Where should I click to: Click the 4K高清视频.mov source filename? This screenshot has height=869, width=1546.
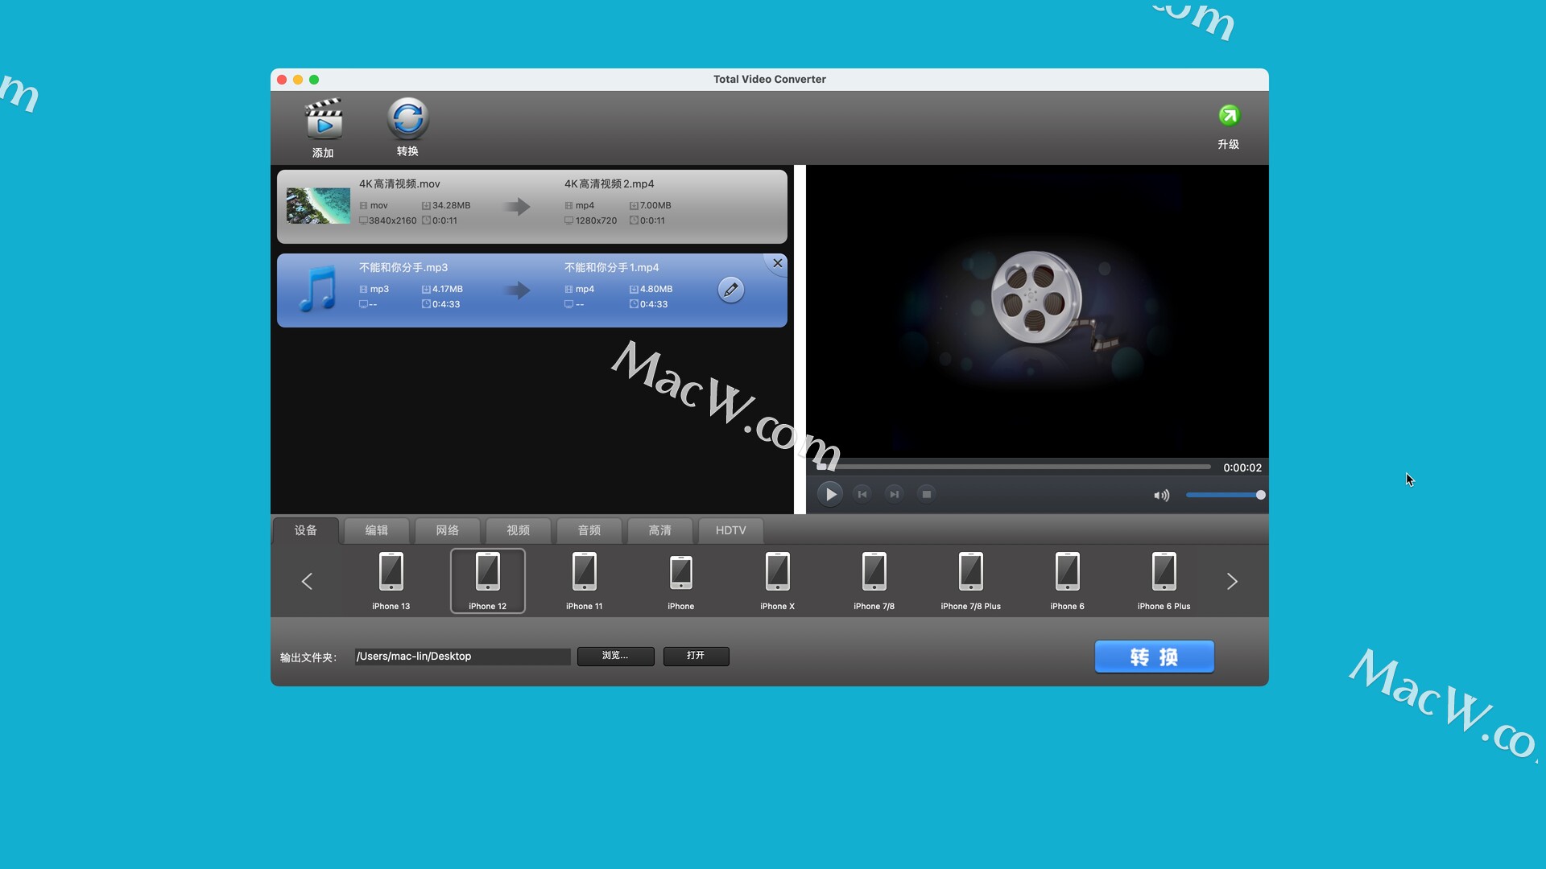(399, 183)
